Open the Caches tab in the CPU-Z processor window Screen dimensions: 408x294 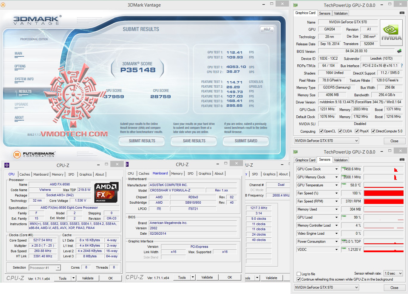point(25,174)
